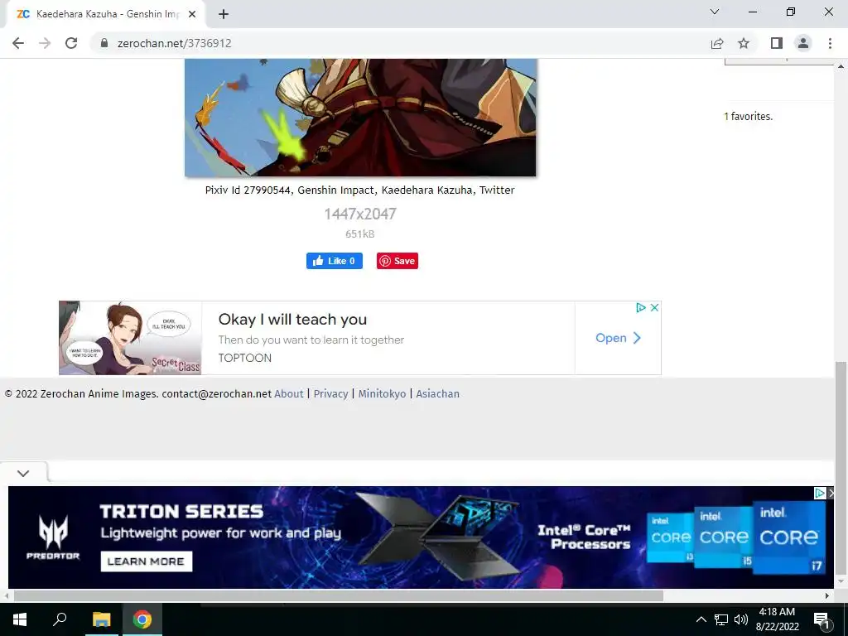Click the Kazuha artwork image
This screenshot has width=848, height=636.
pos(360,118)
